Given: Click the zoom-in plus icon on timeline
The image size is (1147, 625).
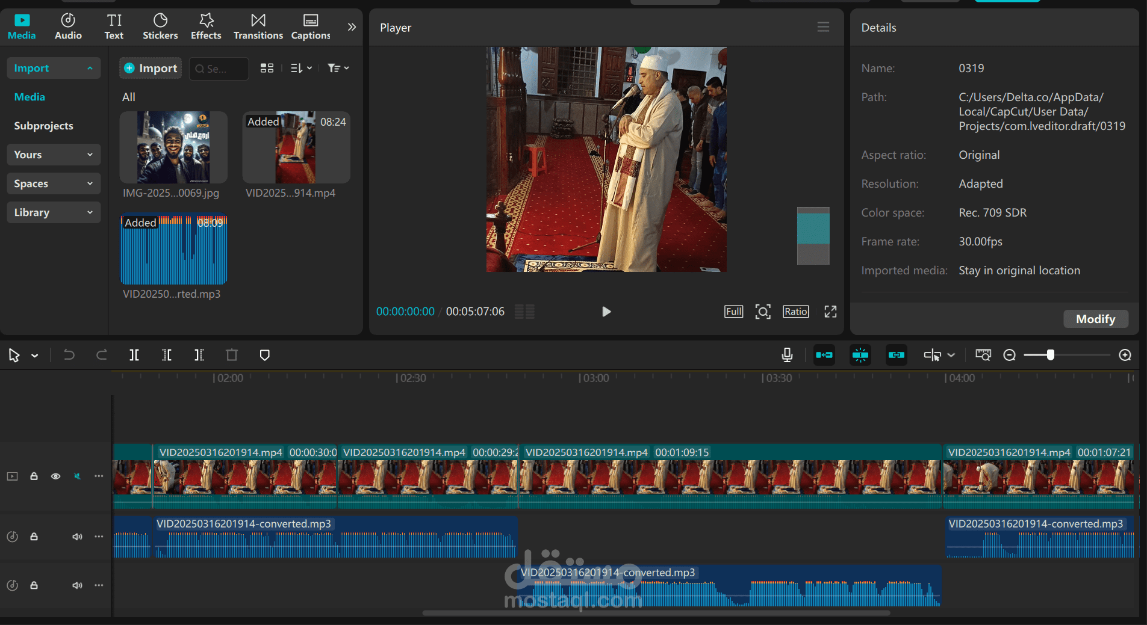Looking at the screenshot, I should [1125, 355].
